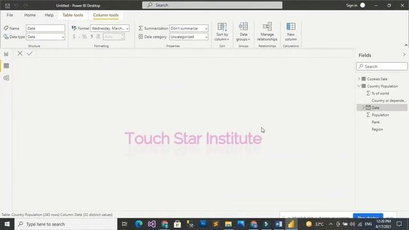Select the Column tools tab
The width and height of the screenshot is (409, 230).
[x=106, y=15]
